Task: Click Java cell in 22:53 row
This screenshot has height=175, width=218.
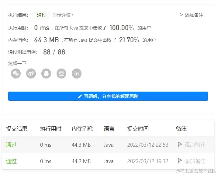Action: [109, 145]
